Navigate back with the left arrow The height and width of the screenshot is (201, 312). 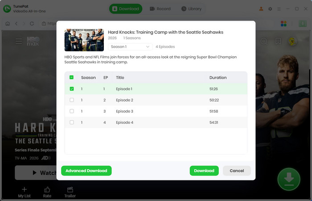(x=16, y=24)
